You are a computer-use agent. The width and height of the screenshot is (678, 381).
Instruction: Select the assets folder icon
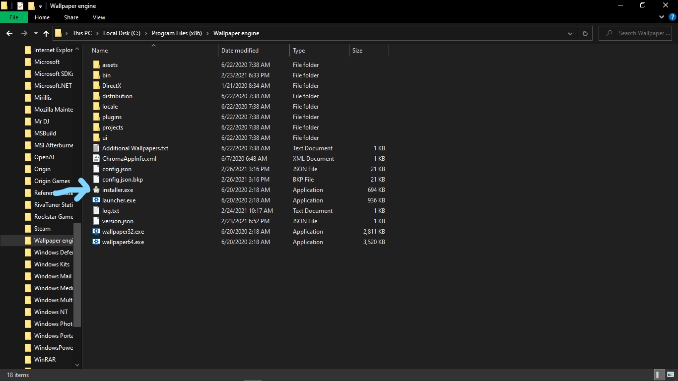click(96, 65)
